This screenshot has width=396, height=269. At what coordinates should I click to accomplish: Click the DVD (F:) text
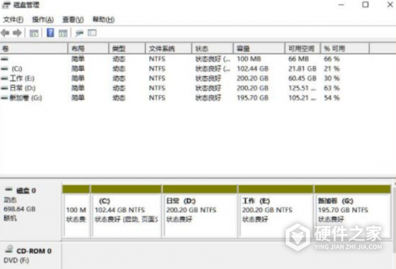click(x=16, y=260)
